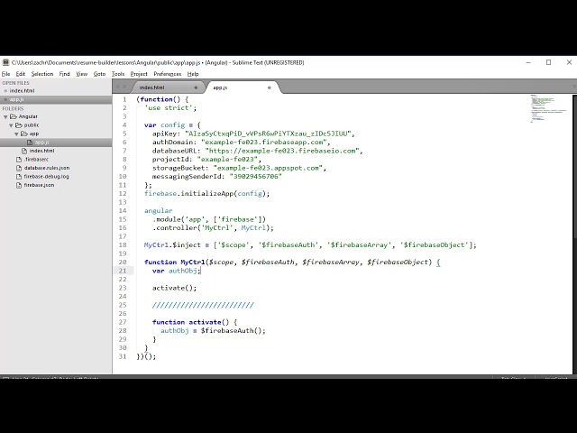Open the View menu
This screenshot has width=577, height=433.
click(82, 74)
